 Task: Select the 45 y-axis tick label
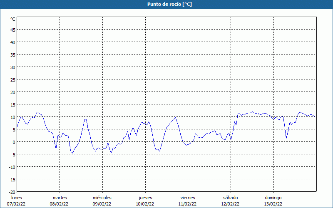[x=13, y=30]
